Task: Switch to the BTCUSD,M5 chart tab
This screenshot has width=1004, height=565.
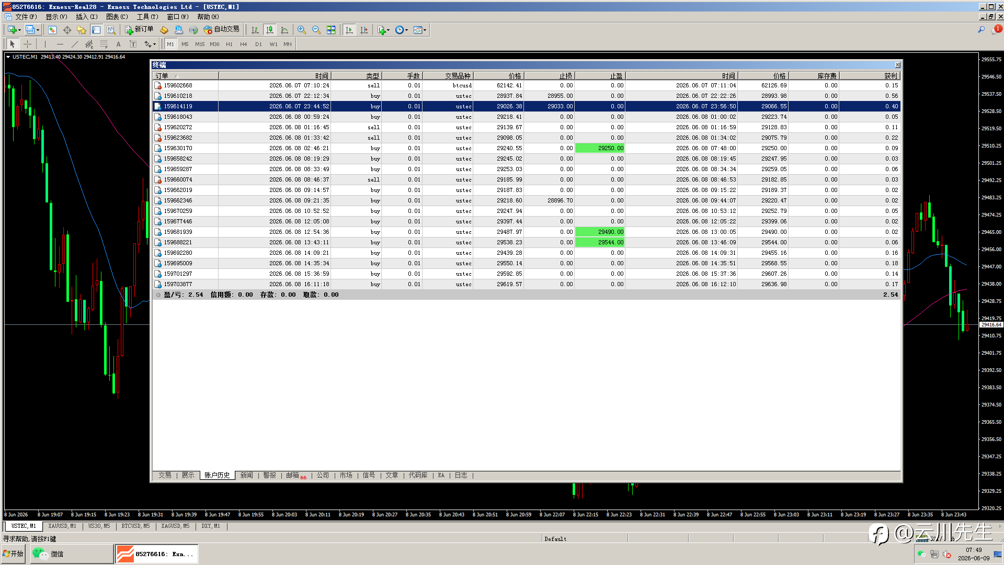Action: pos(135,526)
